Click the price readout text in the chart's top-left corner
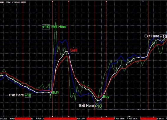 [x=13, y=2]
